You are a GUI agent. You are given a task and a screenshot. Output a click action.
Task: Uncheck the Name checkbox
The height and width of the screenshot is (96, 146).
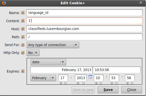(23, 13)
